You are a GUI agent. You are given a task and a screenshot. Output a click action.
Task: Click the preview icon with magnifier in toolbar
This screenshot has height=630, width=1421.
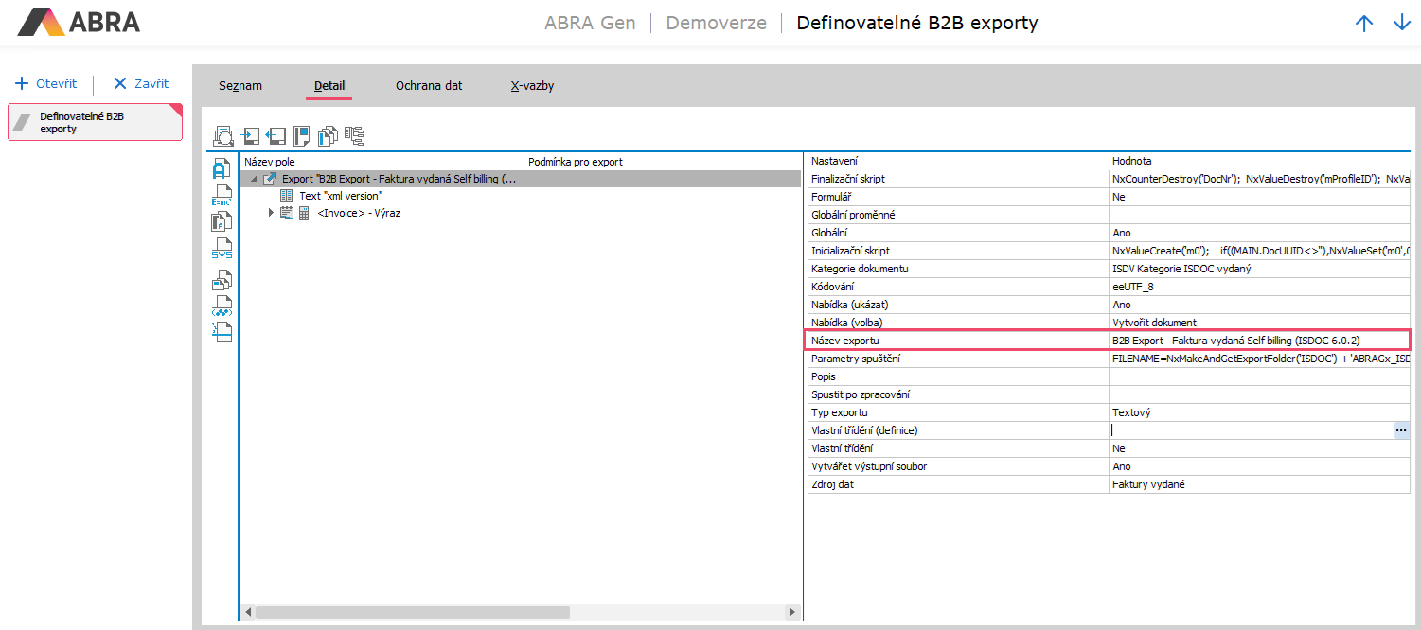click(223, 136)
